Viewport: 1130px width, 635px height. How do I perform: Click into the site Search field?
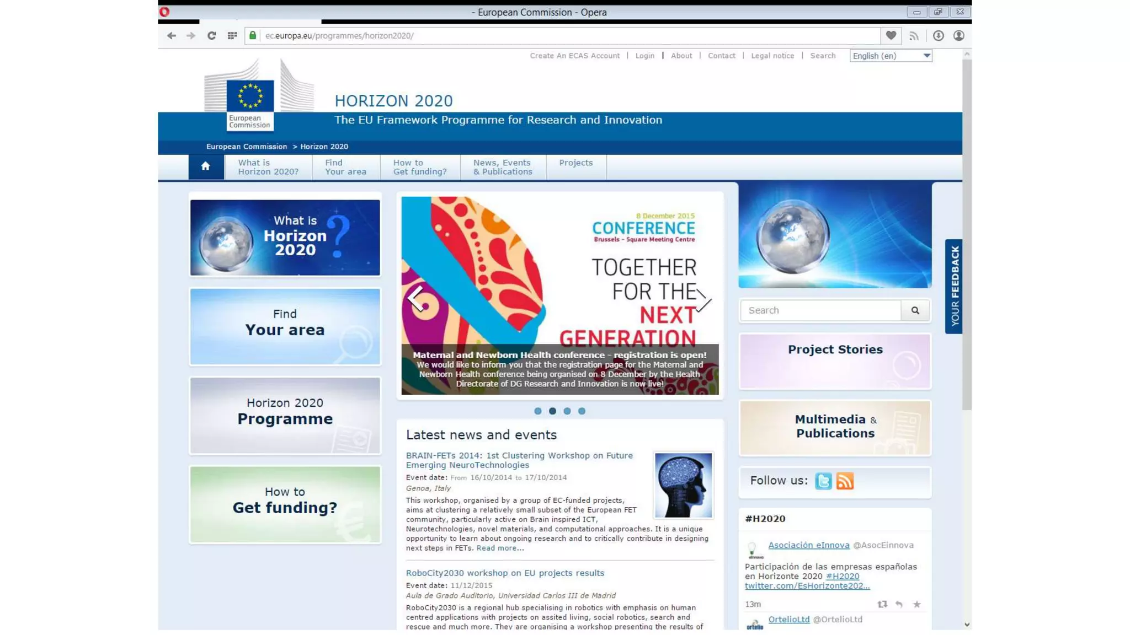point(820,310)
